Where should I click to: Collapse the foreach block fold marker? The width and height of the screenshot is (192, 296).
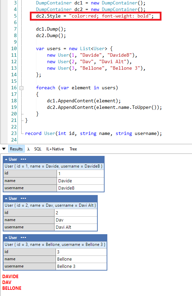(22, 88)
